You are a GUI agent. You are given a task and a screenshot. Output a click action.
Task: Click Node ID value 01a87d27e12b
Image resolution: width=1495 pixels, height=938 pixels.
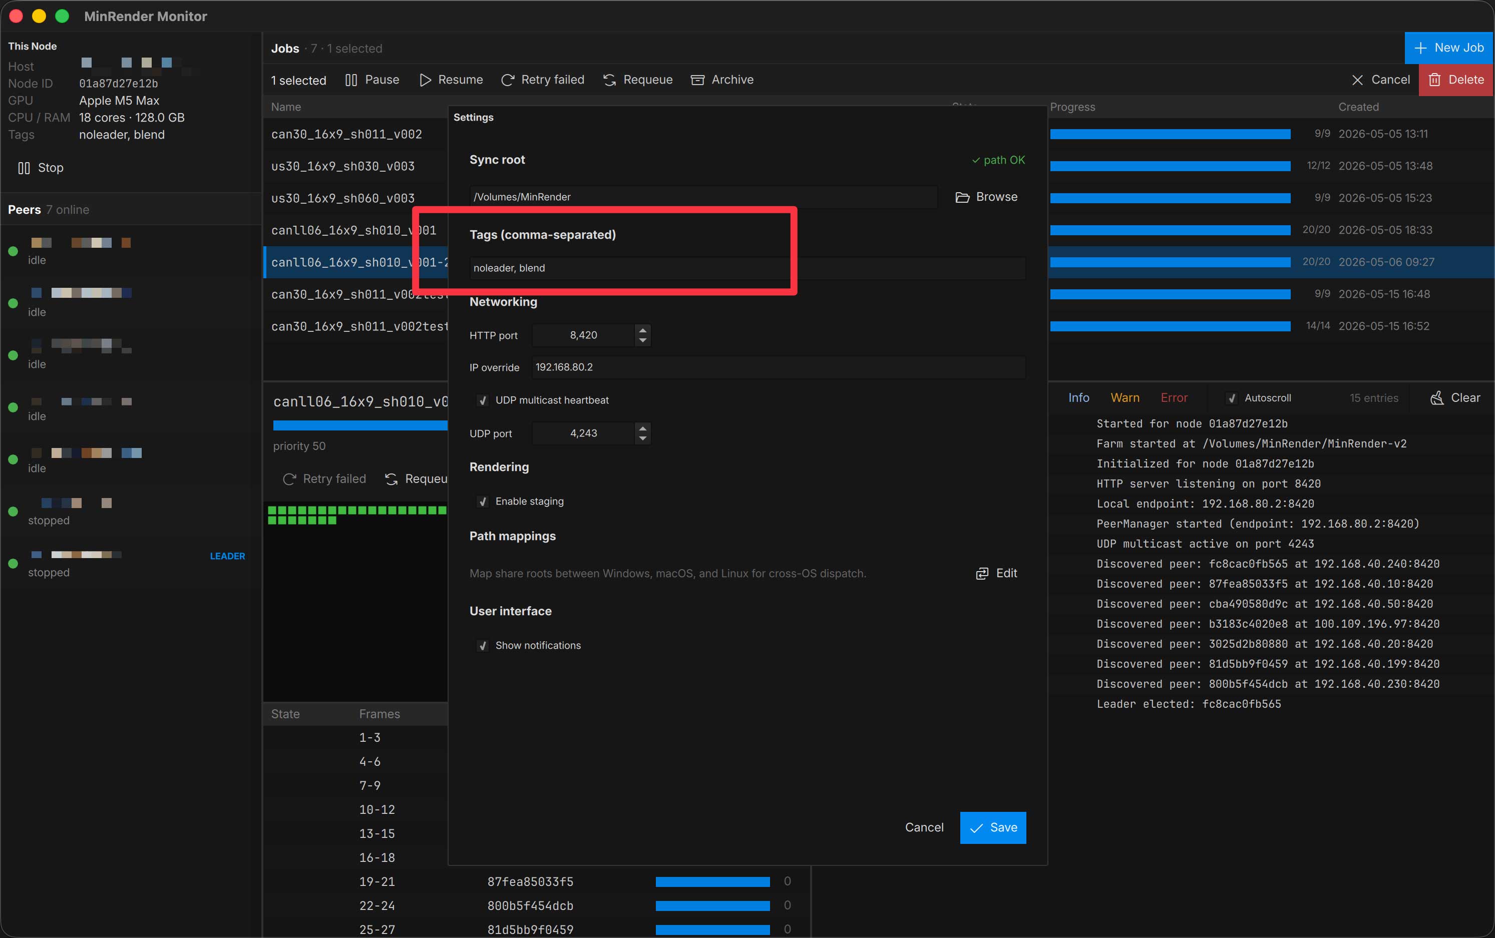point(119,84)
